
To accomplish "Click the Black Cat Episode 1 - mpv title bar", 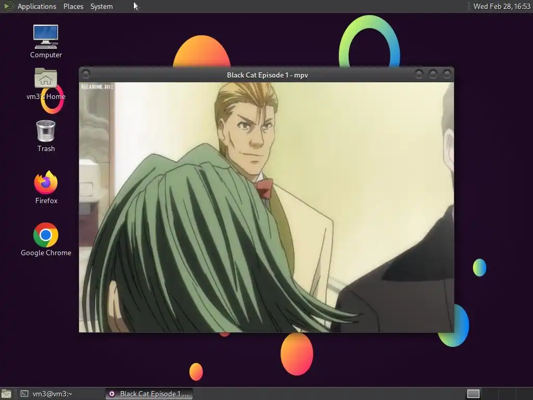I will (267, 75).
